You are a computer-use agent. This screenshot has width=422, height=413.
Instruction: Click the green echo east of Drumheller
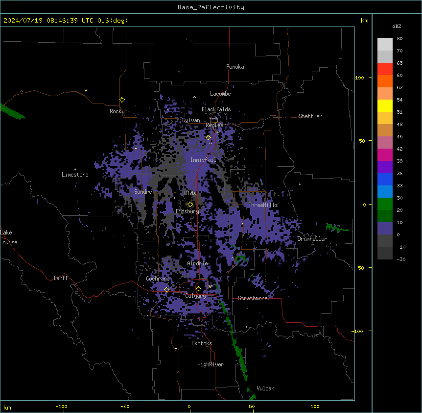coord(336,228)
